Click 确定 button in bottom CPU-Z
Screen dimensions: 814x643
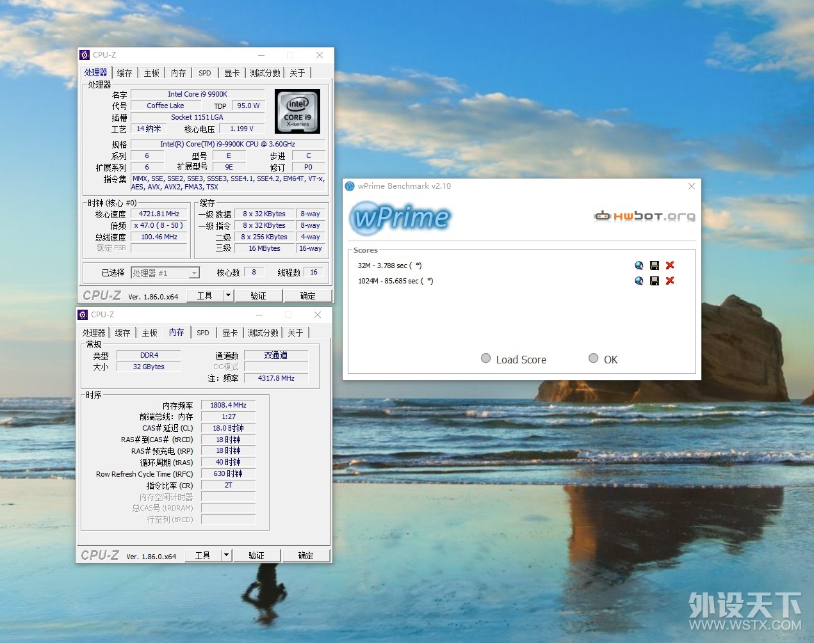pyautogui.click(x=306, y=555)
